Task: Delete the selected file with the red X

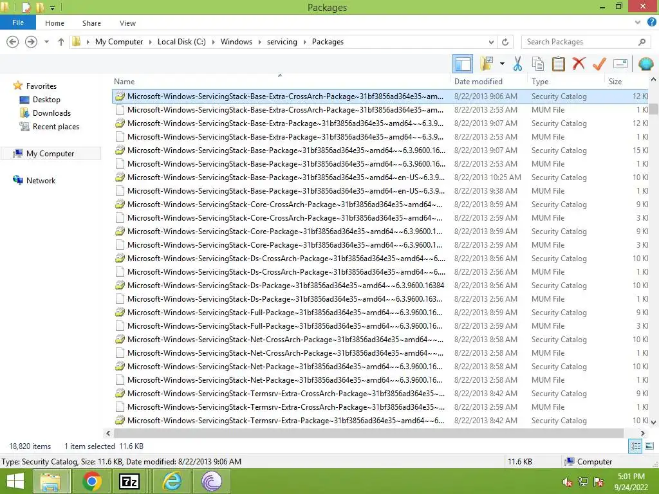Action: [579, 64]
